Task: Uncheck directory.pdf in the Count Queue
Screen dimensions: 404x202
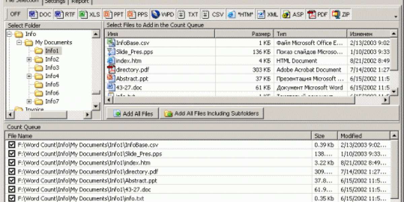Action: [x=12, y=171]
